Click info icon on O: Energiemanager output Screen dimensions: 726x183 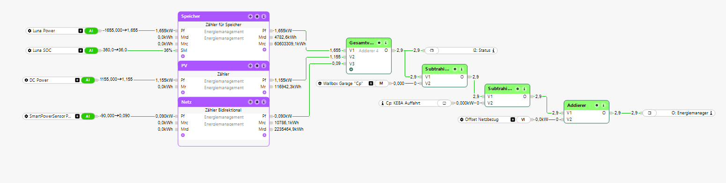click(x=711, y=113)
